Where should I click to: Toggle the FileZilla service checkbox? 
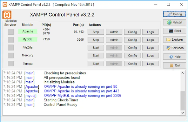click(x=11, y=47)
